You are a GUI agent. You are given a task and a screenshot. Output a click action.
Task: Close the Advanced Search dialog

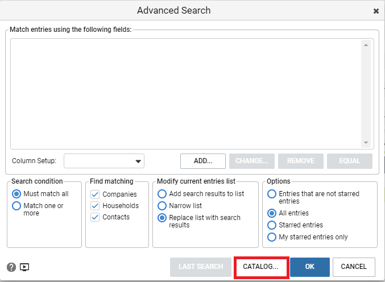376,11
